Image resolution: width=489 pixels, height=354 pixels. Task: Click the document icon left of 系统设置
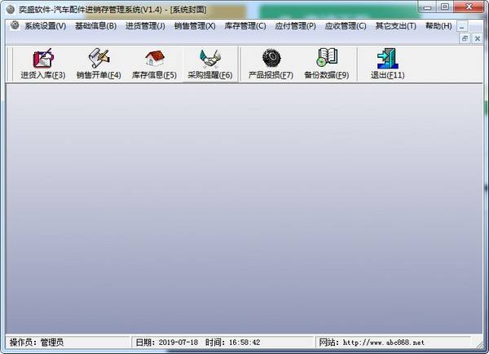(x=14, y=26)
